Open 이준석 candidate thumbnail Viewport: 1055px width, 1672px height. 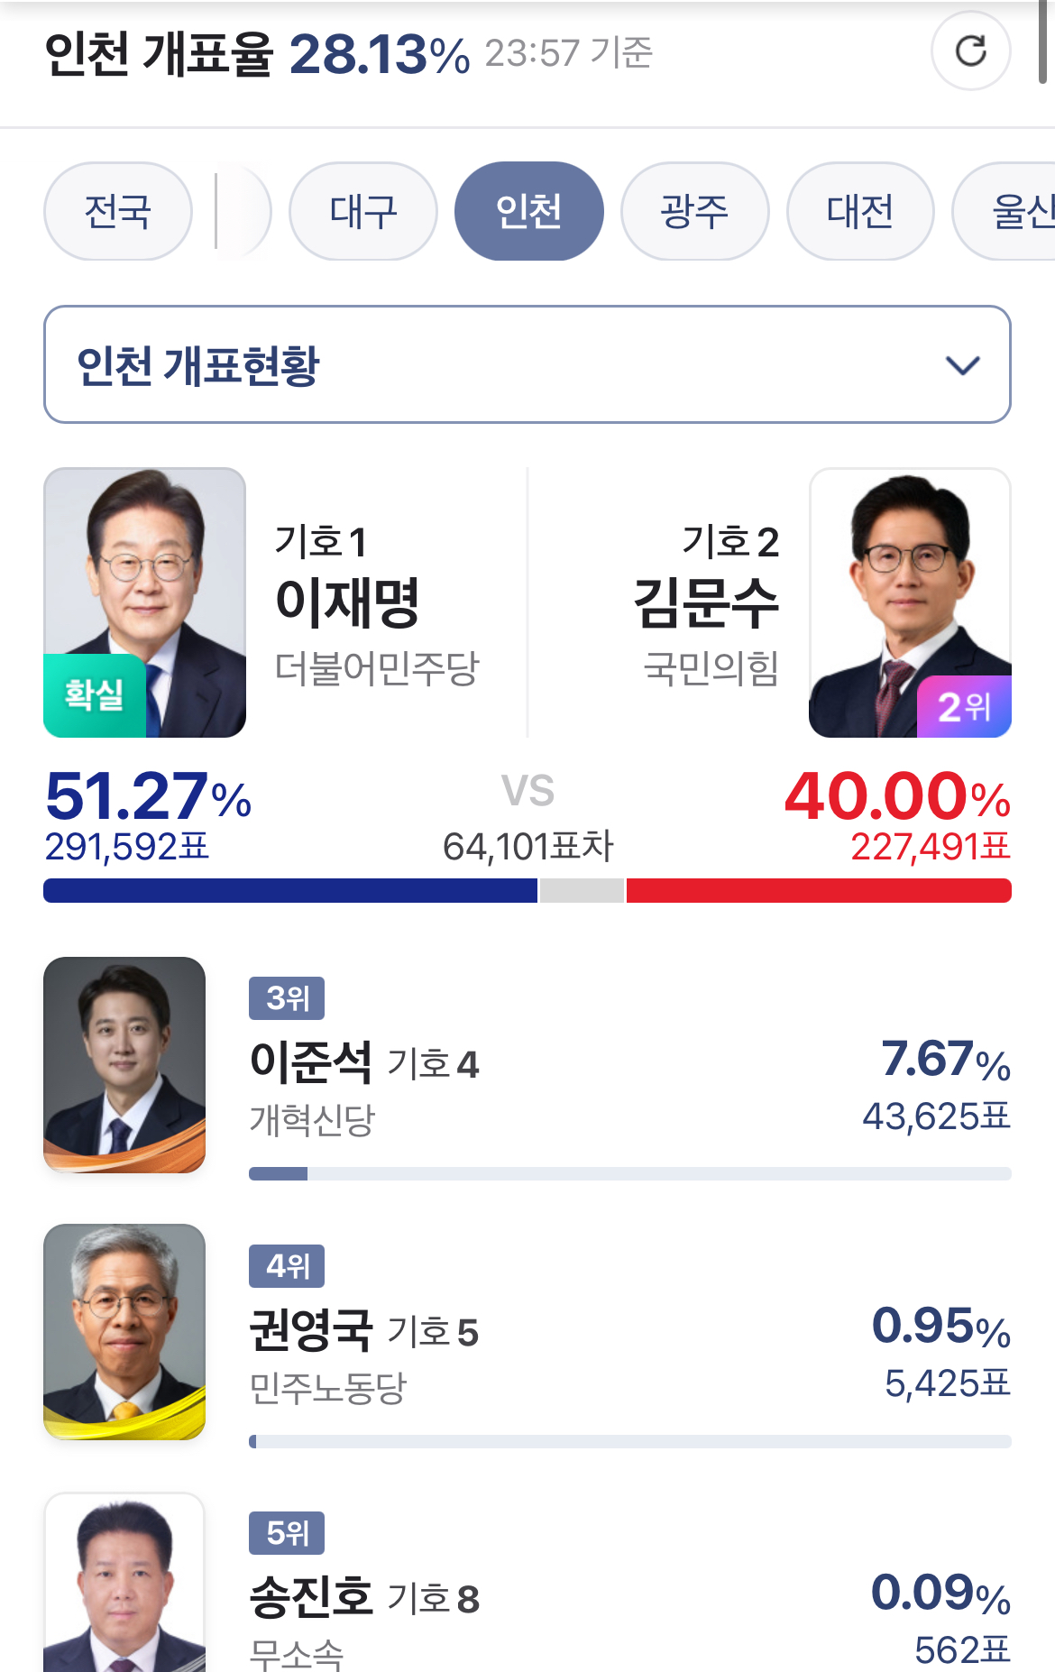[124, 1064]
